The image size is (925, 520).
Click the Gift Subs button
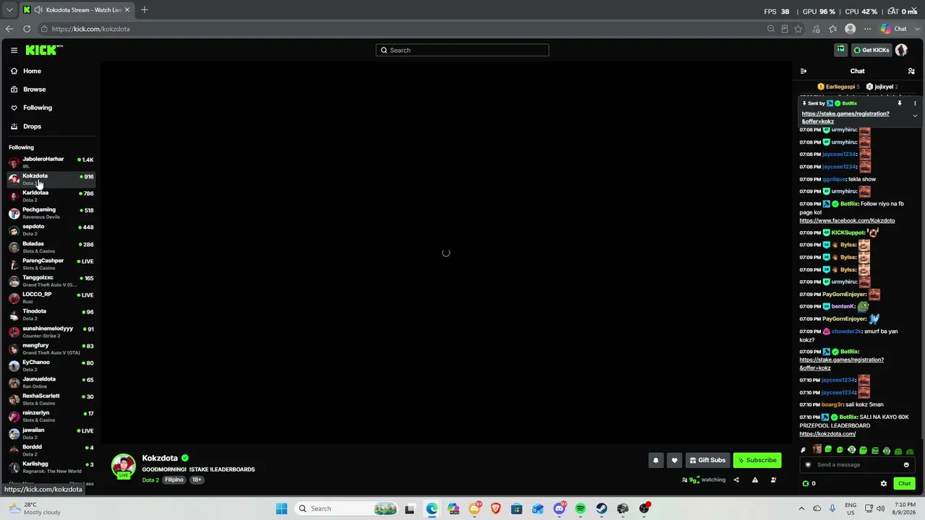pos(707,460)
